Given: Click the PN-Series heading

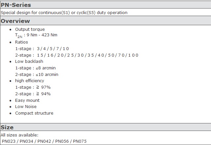Looking at the screenshot, I should [x=16, y=5].
